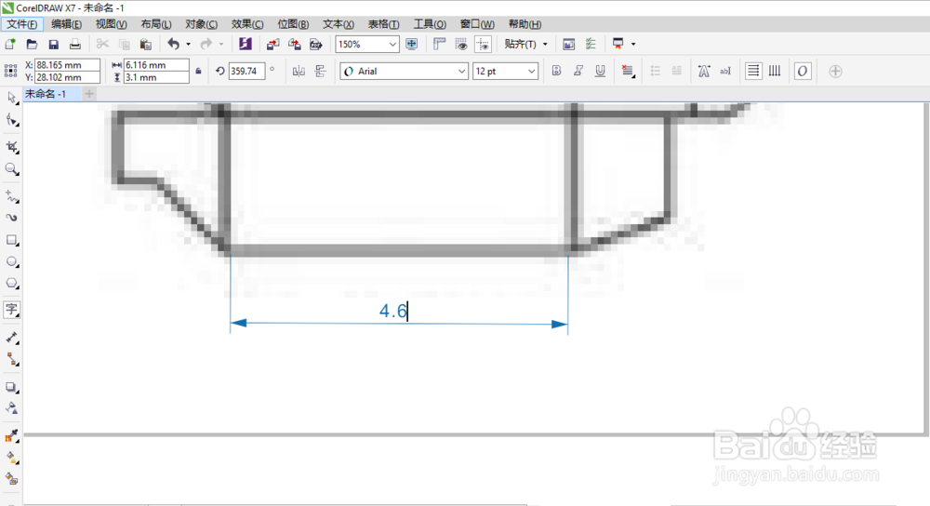Select the Transparency tool

[x=12, y=408]
